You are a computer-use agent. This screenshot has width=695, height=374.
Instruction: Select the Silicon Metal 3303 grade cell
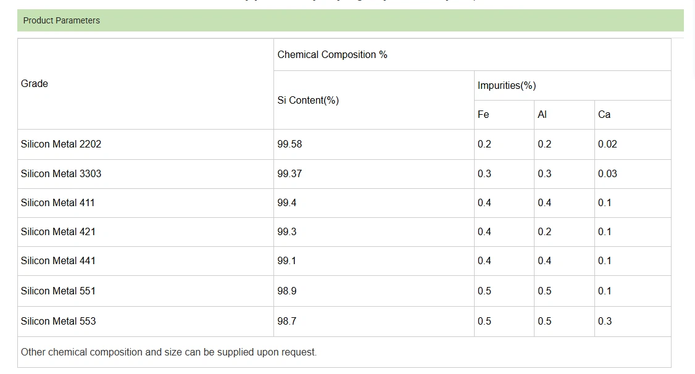(61, 174)
